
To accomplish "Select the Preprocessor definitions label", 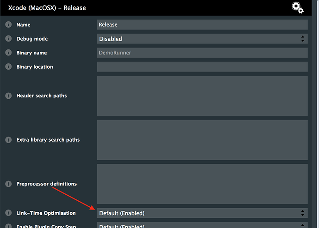I will [x=47, y=184].
